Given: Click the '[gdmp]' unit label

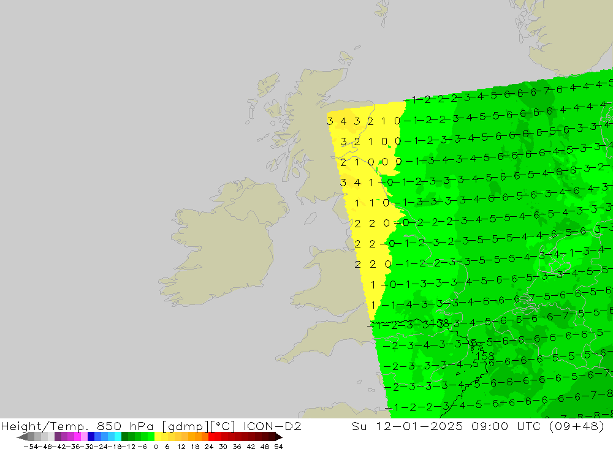Looking at the screenshot, I should pyautogui.click(x=185, y=426).
